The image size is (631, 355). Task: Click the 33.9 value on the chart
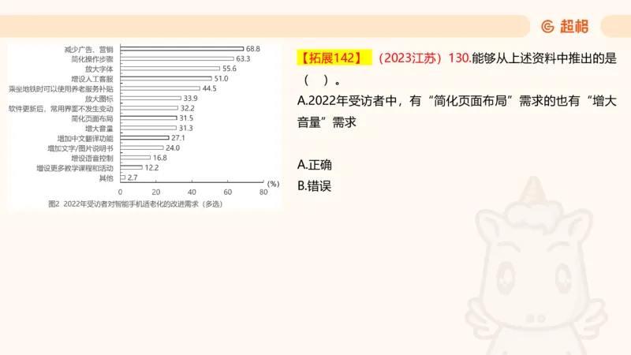[190, 98]
